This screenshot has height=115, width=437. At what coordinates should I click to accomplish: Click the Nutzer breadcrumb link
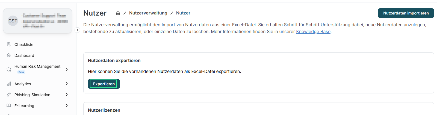(183, 13)
